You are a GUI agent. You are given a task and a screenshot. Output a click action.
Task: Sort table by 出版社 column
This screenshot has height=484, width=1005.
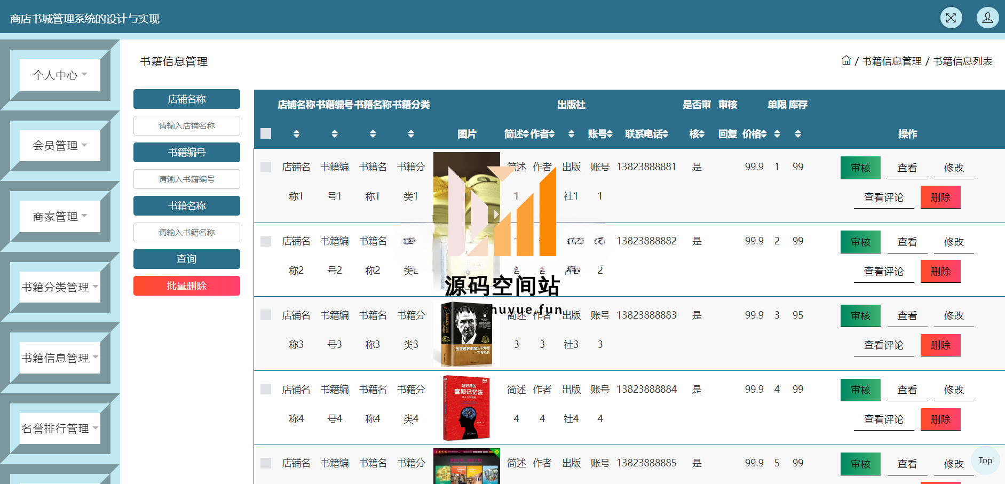(x=571, y=134)
